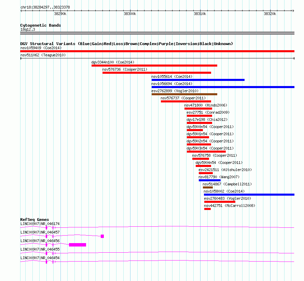Click the LINC00907|NR_046457 terminal exon block
This screenshot has width=304, height=281.
pyautogui.click(x=102, y=236)
